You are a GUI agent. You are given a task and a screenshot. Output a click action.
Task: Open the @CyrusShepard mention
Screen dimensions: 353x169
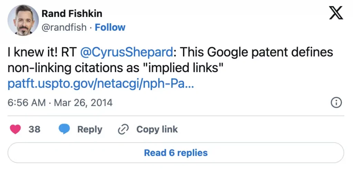(x=127, y=52)
